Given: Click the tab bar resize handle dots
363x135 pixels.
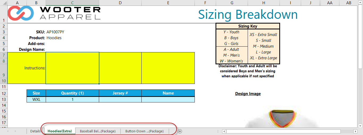Looking at the screenshot, I should 218,131.
